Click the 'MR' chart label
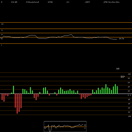 (118, 69)
